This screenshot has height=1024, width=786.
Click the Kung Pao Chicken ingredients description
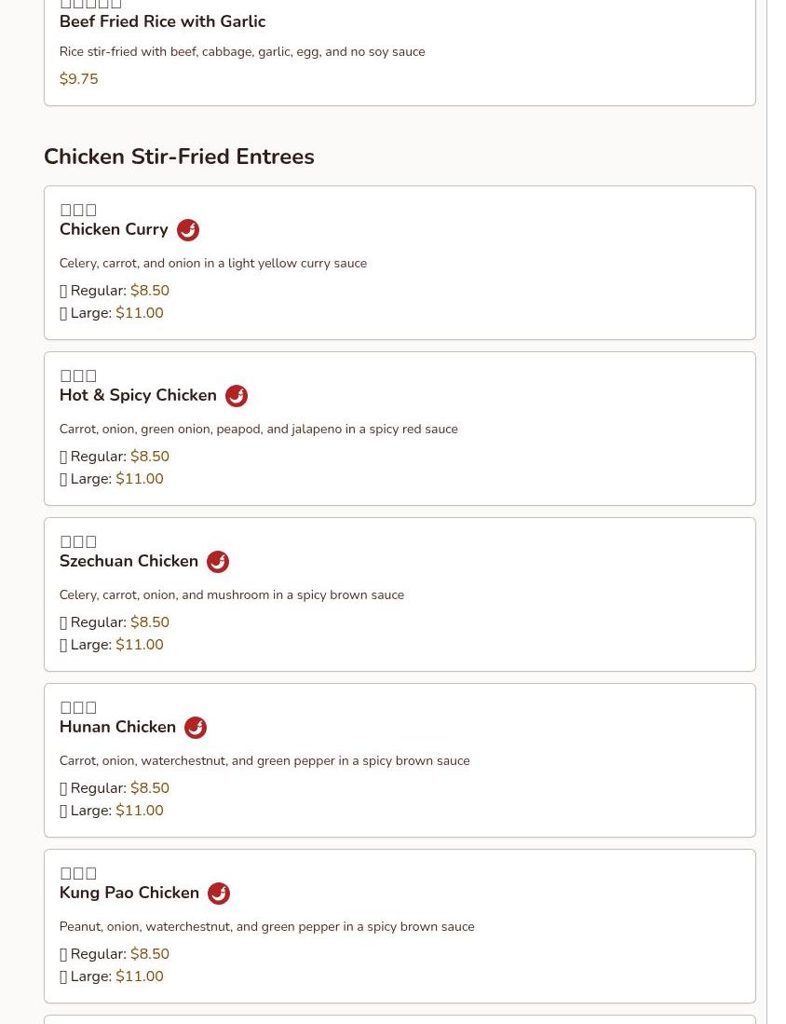tap(266, 926)
